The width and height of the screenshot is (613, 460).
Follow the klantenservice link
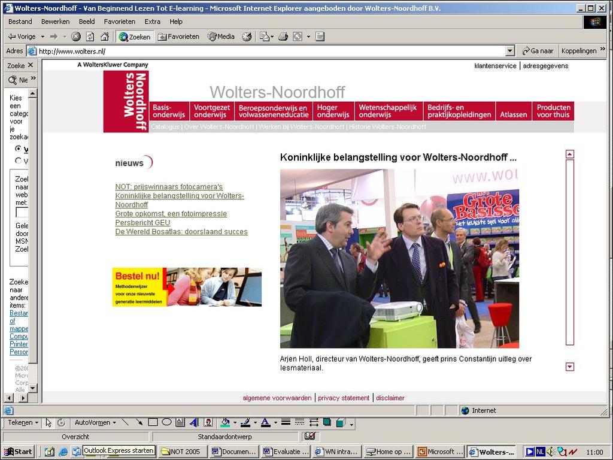pyautogui.click(x=495, y=66)
